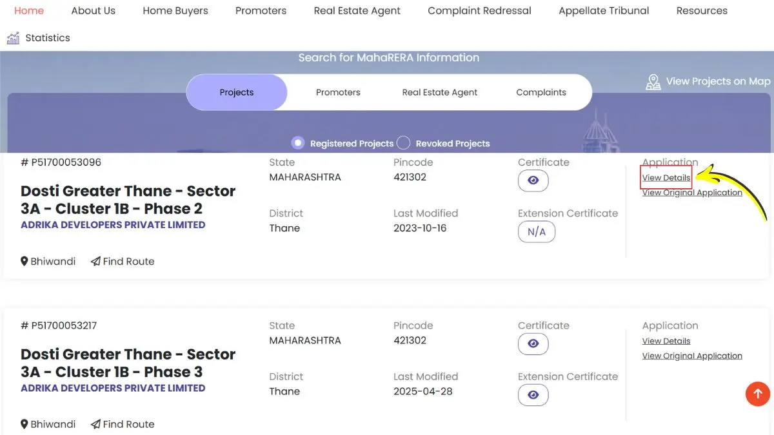This screenshot has height=435, width=774.
Task: Open View Original Application for Phase 3
Action: [692, 356]
